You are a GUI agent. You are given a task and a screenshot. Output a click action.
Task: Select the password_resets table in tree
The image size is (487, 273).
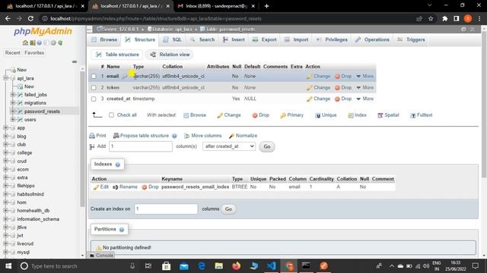coord(42,111)
